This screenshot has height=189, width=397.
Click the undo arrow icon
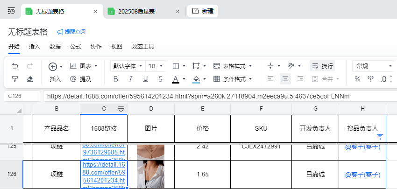[x=15, y=66]
